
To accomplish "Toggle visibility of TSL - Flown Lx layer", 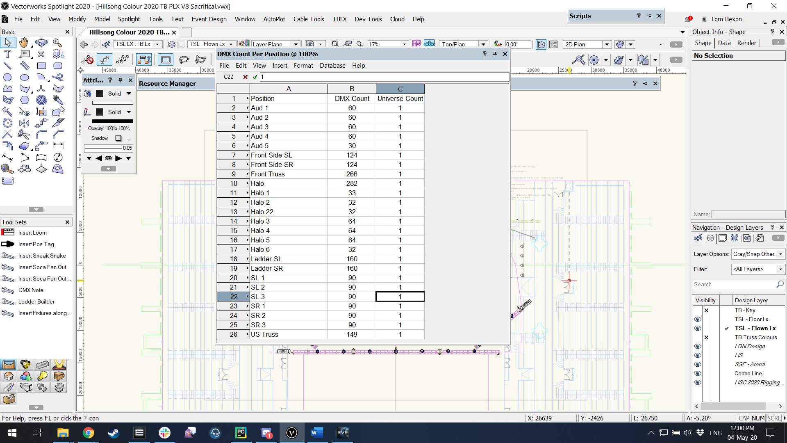I will (697, 328).
